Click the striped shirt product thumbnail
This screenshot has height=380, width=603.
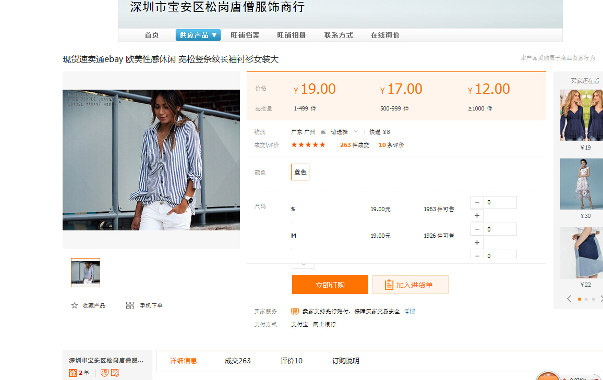coord(86,273)
